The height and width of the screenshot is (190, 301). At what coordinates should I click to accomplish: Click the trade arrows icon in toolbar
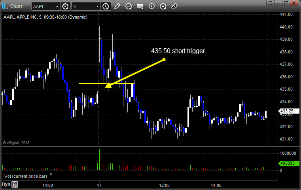(174, 6)
